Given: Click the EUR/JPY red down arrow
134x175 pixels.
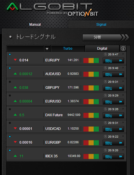Looking at the screenshot, I should coord(15,60).
